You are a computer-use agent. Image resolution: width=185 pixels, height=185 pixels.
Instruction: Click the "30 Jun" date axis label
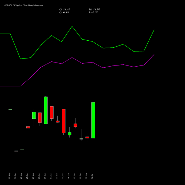coord(87,176)
